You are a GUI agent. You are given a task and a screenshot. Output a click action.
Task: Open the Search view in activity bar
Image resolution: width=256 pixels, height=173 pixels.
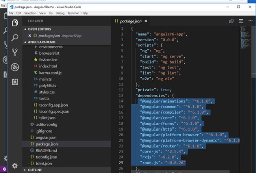(15, 37)
